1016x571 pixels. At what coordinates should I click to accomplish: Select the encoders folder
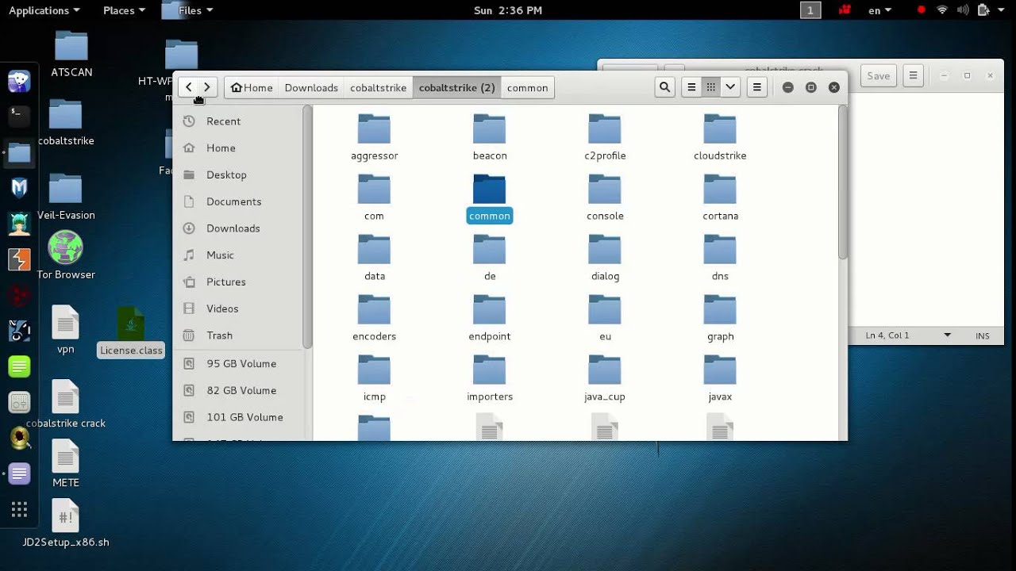[374, 318]
